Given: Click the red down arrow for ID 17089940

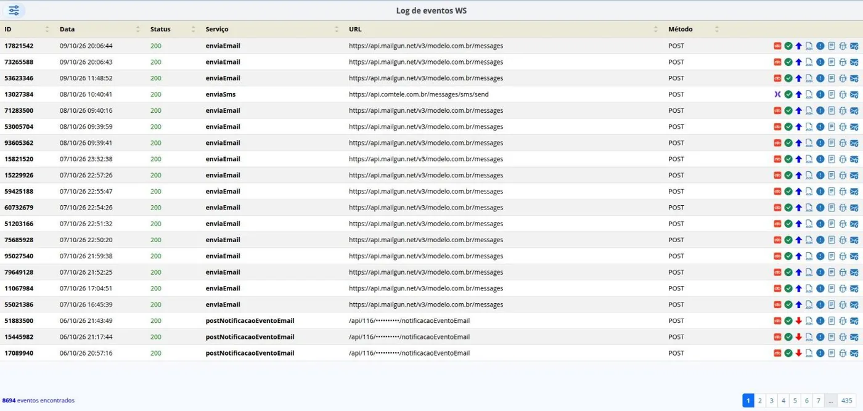Looking at the screenshot, I should (799, 353).
